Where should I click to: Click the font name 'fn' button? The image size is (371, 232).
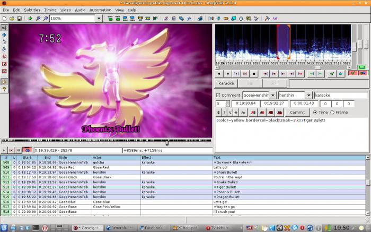tap(243, 113)
